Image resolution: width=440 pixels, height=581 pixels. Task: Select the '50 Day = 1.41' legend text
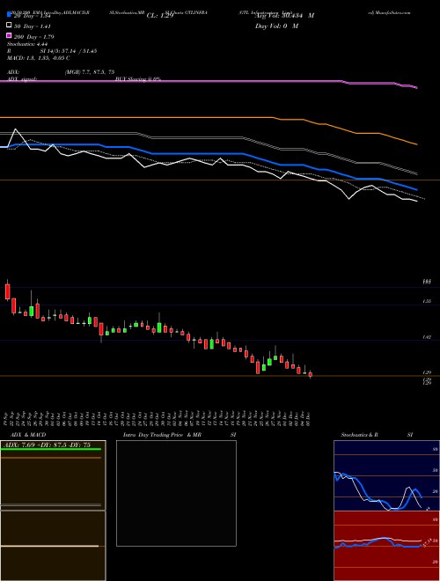click(32, 26)
